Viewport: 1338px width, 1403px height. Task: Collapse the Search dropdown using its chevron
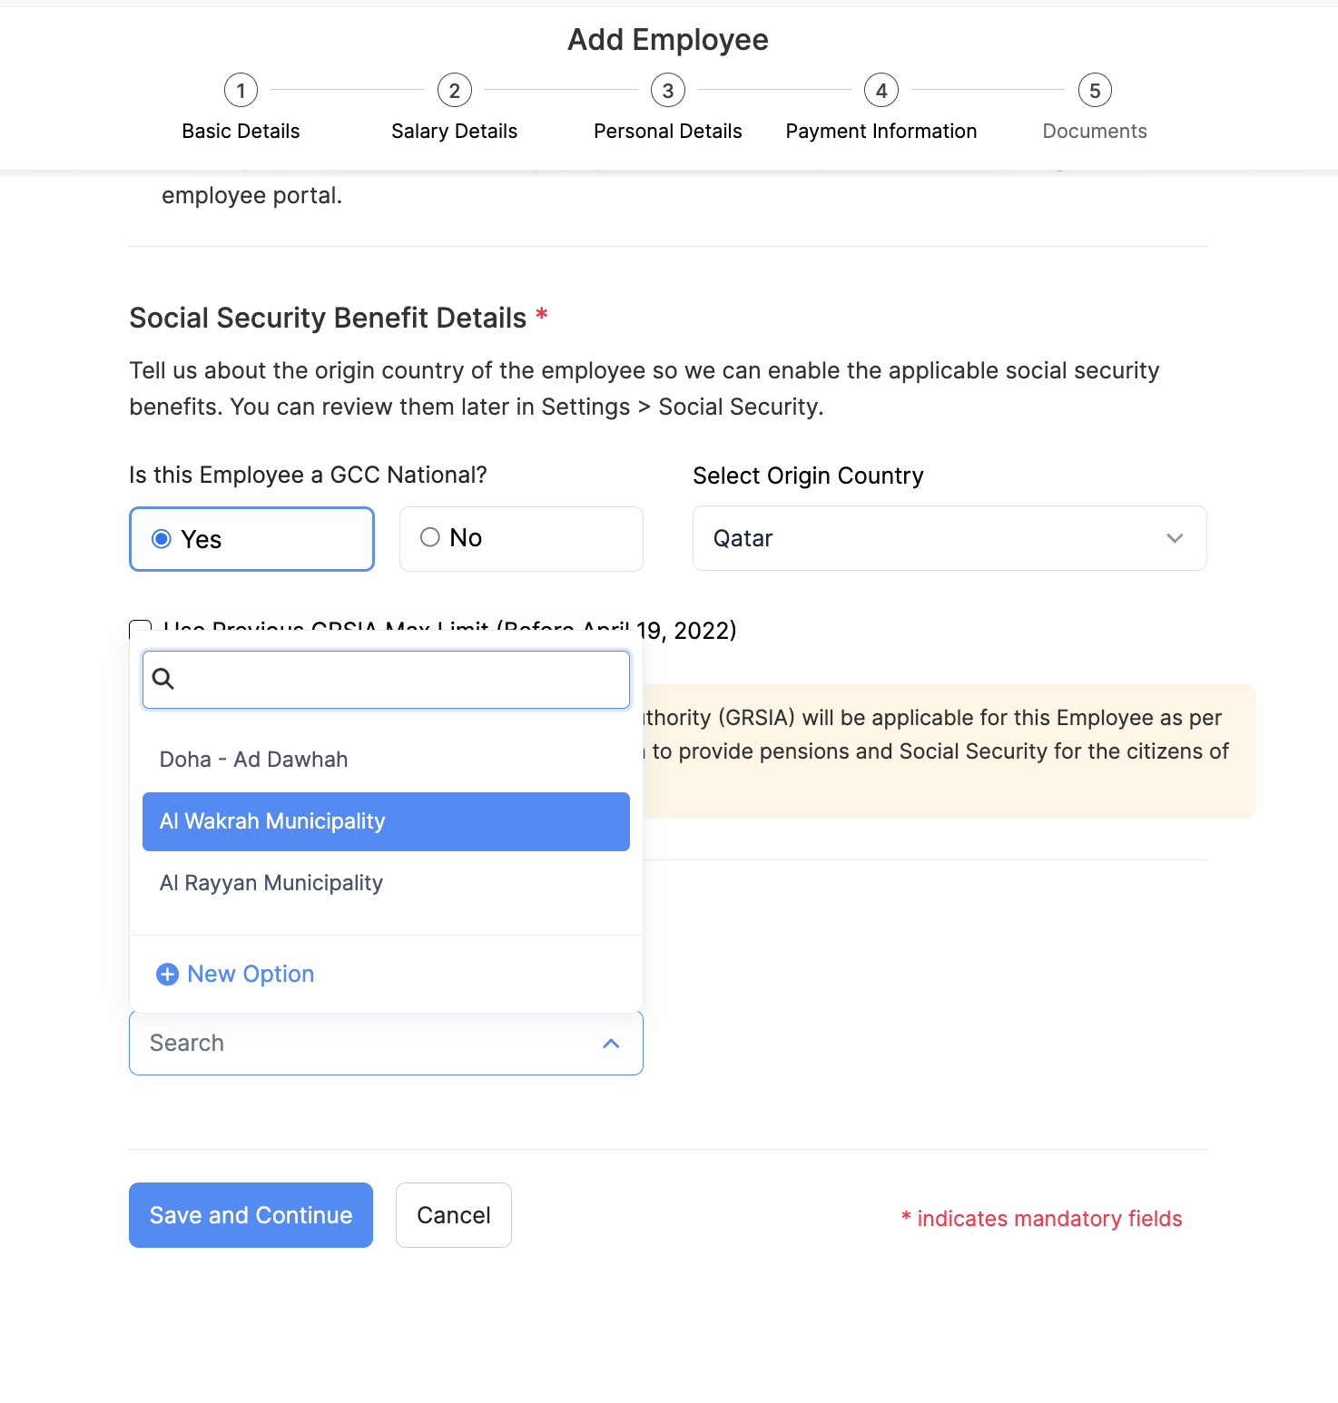[x=611, y=1044]
